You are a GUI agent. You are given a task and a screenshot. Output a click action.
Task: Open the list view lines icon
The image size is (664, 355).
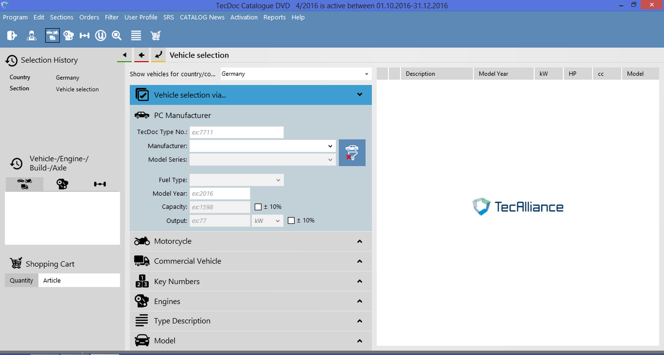[x=136, y=35]
